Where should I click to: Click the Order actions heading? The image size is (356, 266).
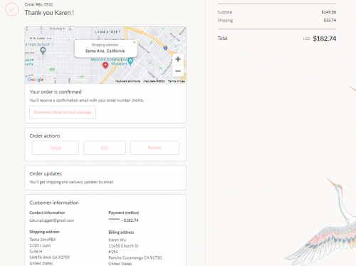[x=45, y=135]
